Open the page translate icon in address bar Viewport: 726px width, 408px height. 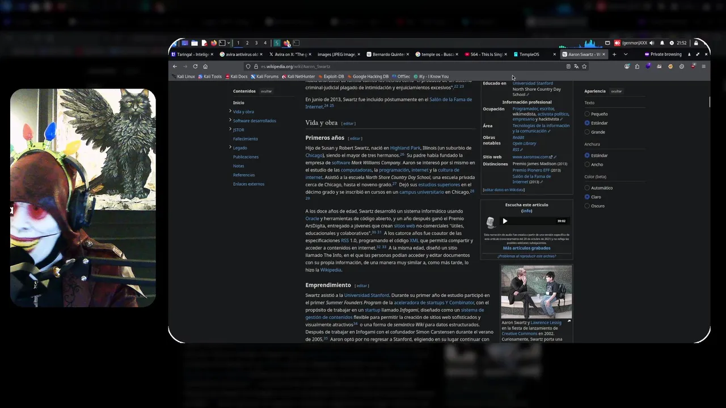click(576, 66)
